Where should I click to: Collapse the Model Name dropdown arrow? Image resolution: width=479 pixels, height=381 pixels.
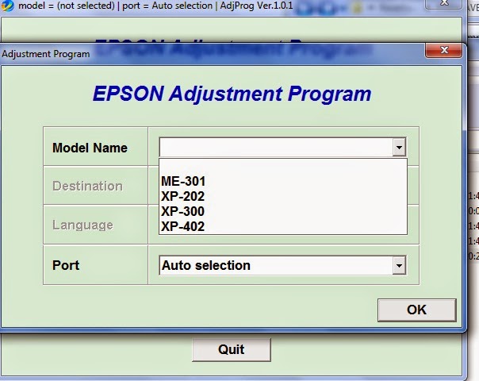pyautogui.click(x=399, y=148)
